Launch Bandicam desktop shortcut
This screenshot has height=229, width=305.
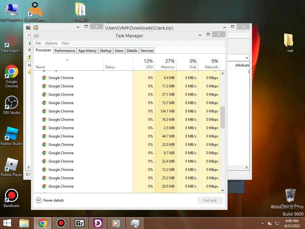(x=12, y=198)
